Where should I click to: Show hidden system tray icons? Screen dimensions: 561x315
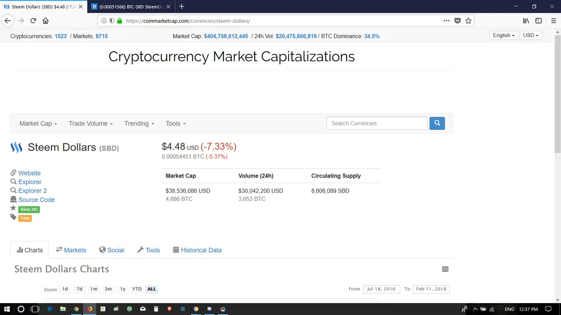pyautogui.click(x=475, y=309)
